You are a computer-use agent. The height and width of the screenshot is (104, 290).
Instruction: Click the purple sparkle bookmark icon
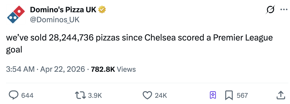213,95
